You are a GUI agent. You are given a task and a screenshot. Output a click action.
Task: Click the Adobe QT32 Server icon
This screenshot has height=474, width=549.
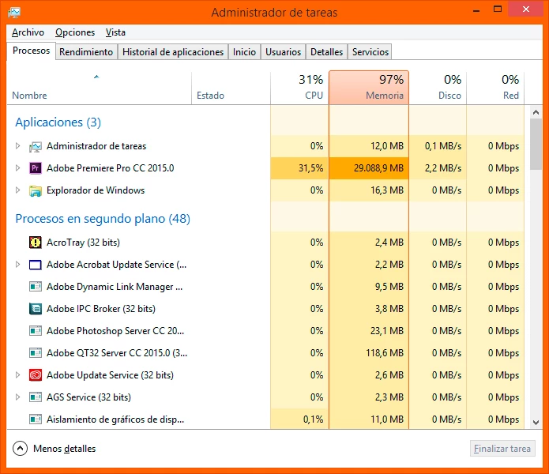pyautogui.click(x=35, y=353)
